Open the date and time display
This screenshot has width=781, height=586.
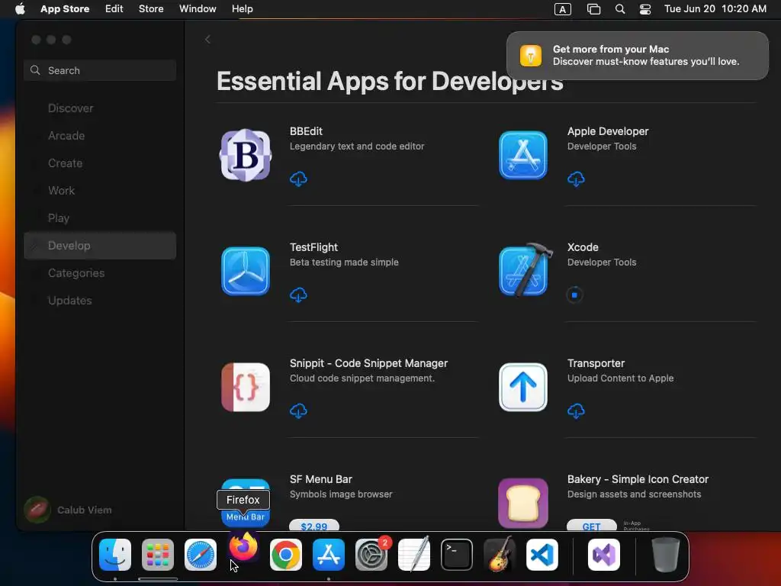715,9
